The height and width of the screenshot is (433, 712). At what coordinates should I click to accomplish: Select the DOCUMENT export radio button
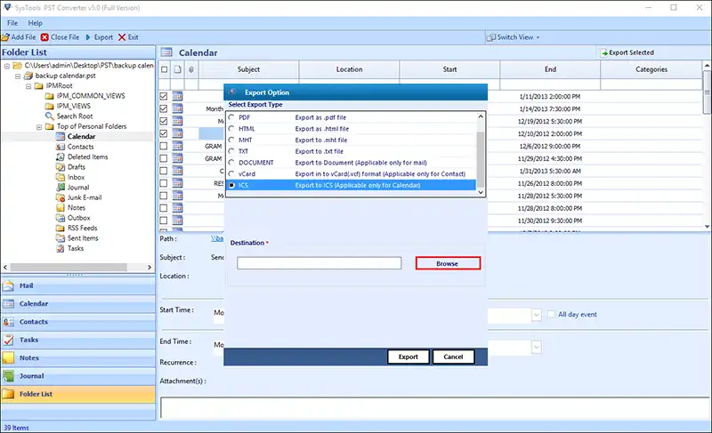[x=231, y=163]
